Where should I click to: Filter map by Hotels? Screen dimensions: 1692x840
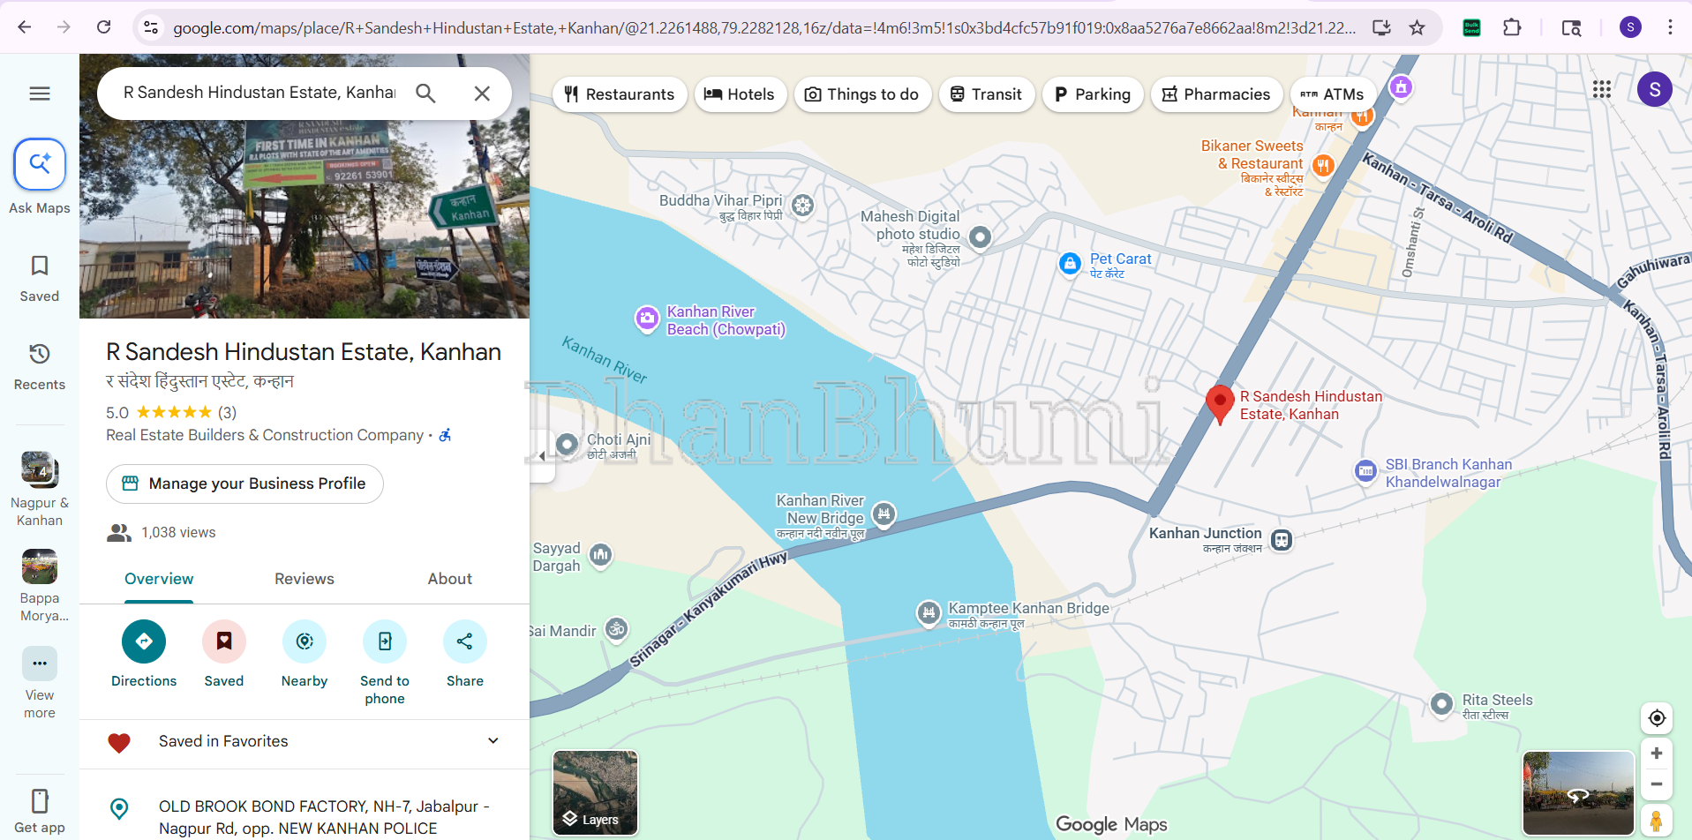click(741, 94)
